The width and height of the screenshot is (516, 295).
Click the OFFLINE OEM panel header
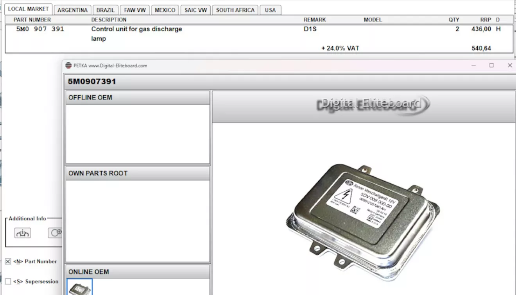[x=137, y=98]
